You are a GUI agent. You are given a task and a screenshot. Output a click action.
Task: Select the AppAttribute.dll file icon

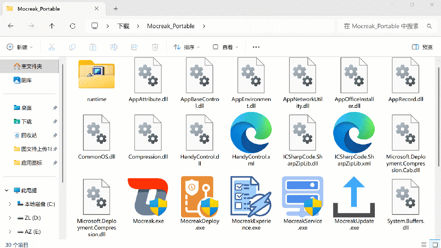click(x=148, y=75)
